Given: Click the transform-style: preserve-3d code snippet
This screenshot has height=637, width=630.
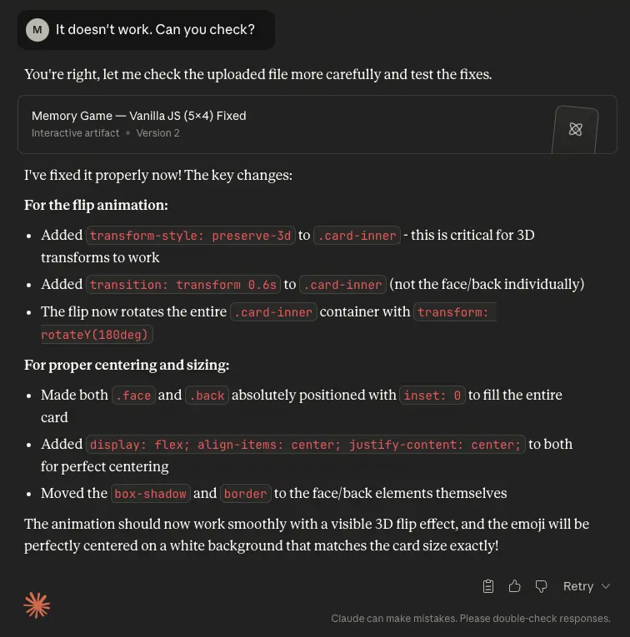Looking at the screenshot, I should (x=191, y=236).
